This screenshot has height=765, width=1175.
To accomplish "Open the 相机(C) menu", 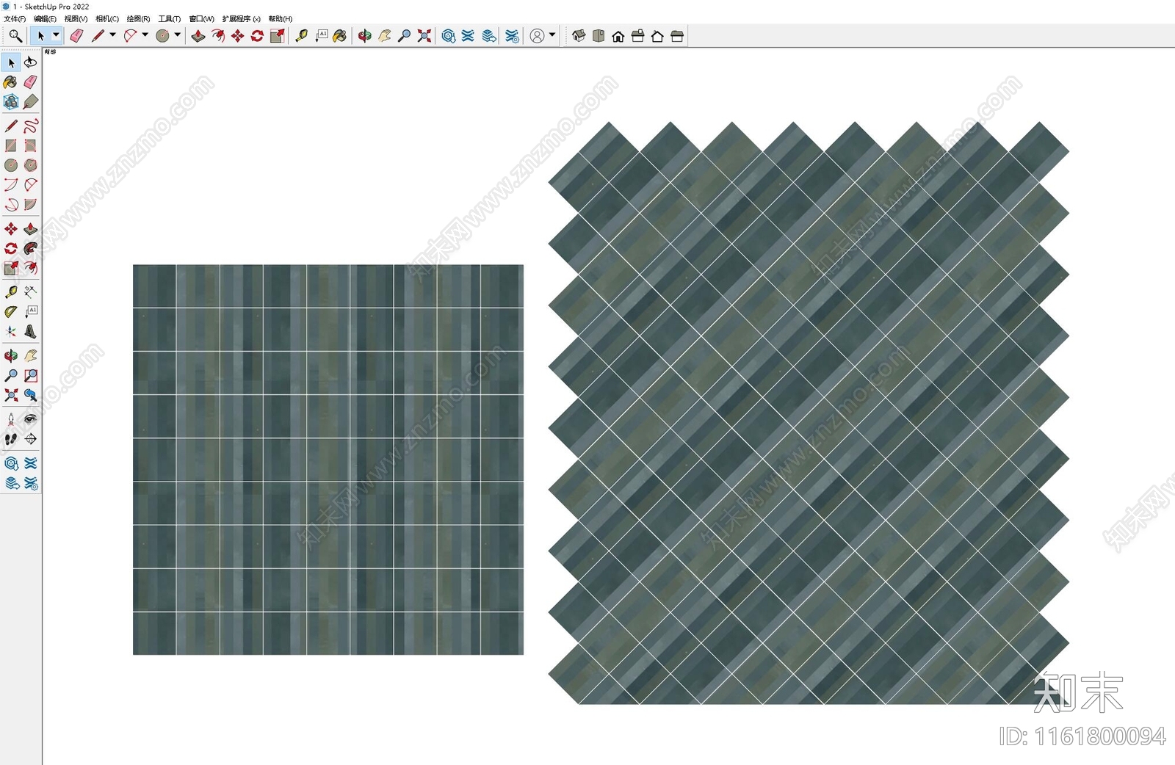I will coord(107,19).
